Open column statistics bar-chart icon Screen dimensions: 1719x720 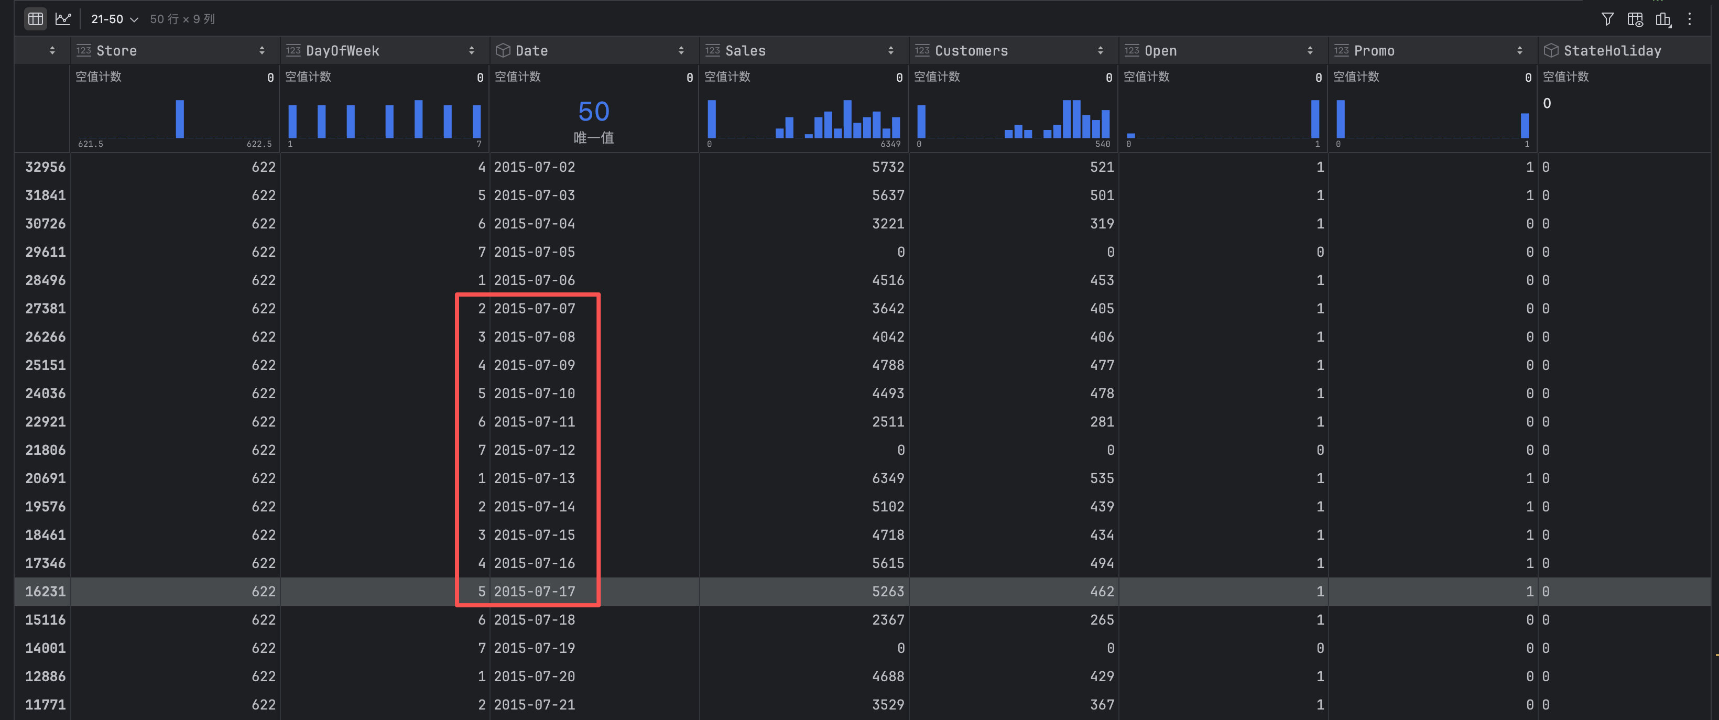pos(1663,19)
